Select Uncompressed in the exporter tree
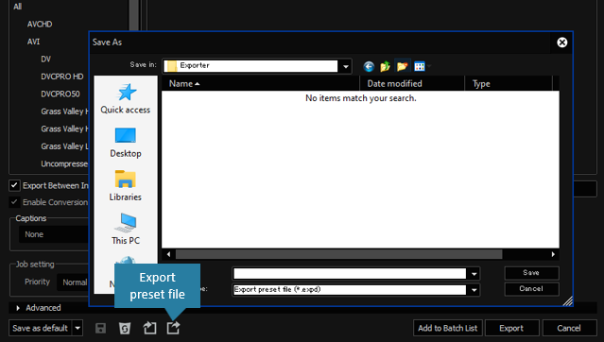Viewport: 604px width, 342px height. (64, 164)
